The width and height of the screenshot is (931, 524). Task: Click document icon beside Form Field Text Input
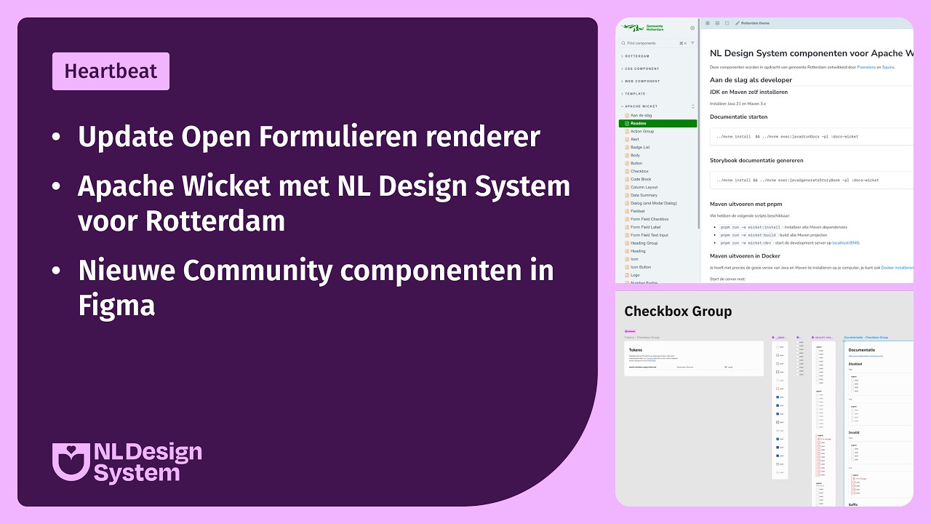point(627,235)
